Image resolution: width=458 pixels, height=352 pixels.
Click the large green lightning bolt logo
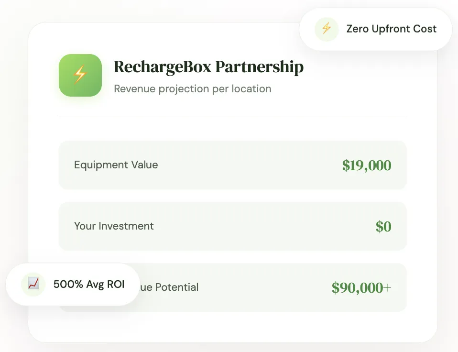point(80,75)
